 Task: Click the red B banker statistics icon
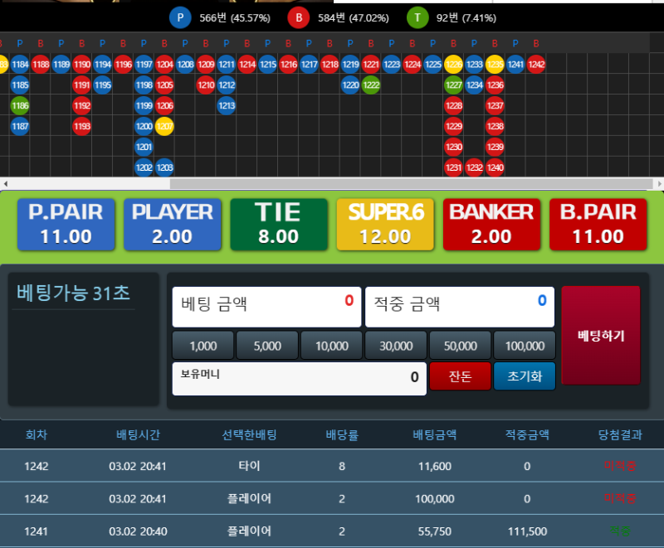click(299, 17)
